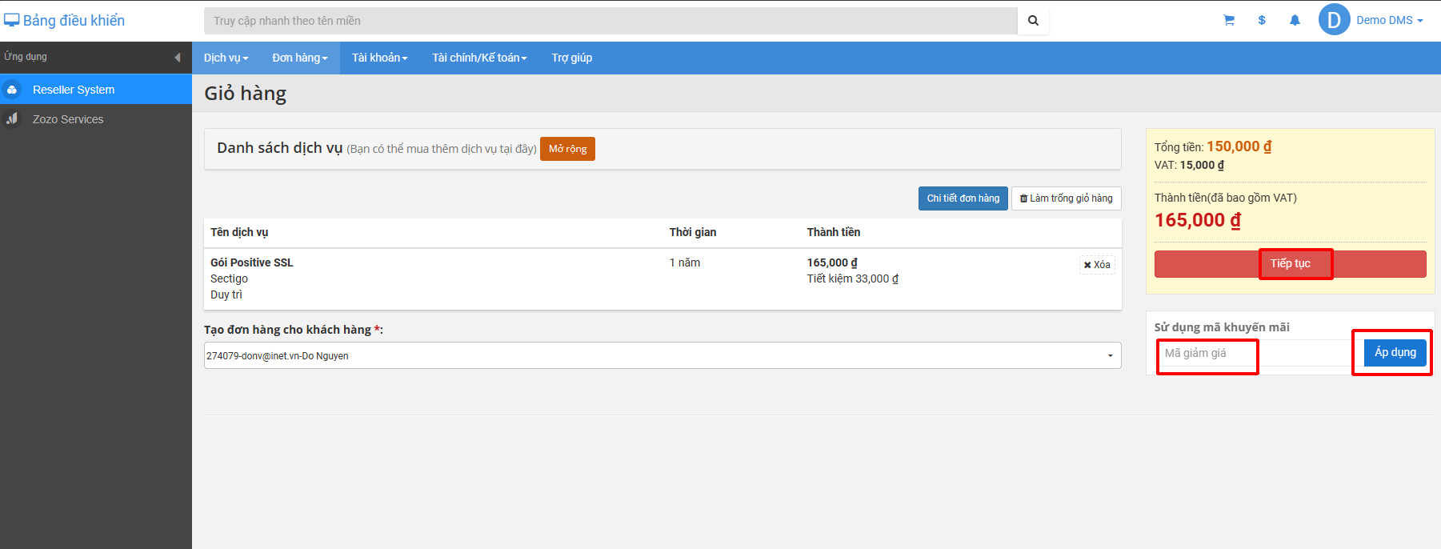Click the Duy trì status text
Viewport: 1441px width, 549px height.
[x=226, y=295]
